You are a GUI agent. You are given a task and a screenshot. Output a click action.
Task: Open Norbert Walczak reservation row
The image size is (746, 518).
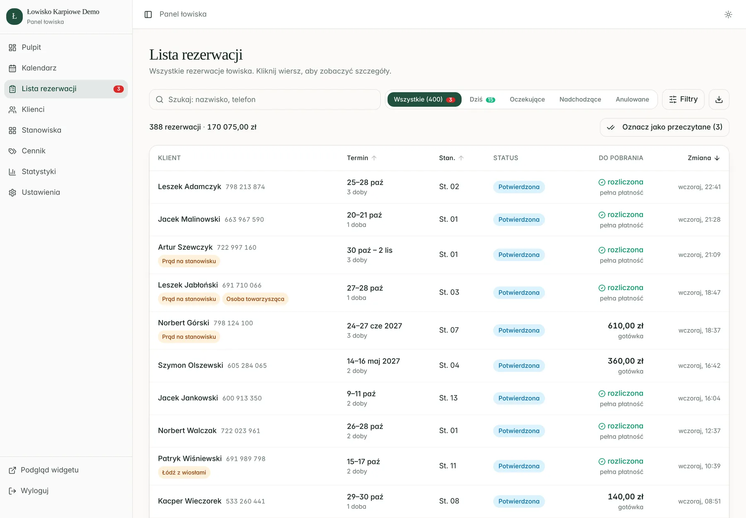click(x=439, y=431)
